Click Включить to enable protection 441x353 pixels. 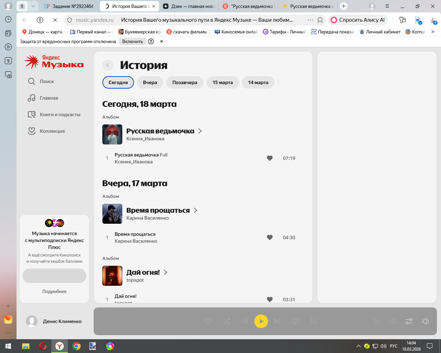(133, 41)
